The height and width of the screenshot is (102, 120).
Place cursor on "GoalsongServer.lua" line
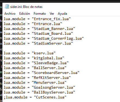coord(39,88)
